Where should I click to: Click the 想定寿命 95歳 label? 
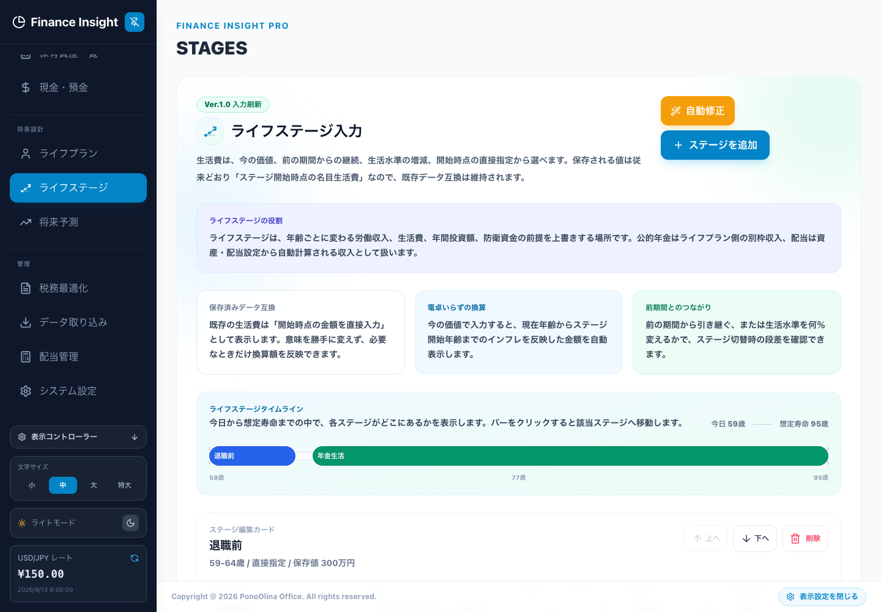coord(804,424)
